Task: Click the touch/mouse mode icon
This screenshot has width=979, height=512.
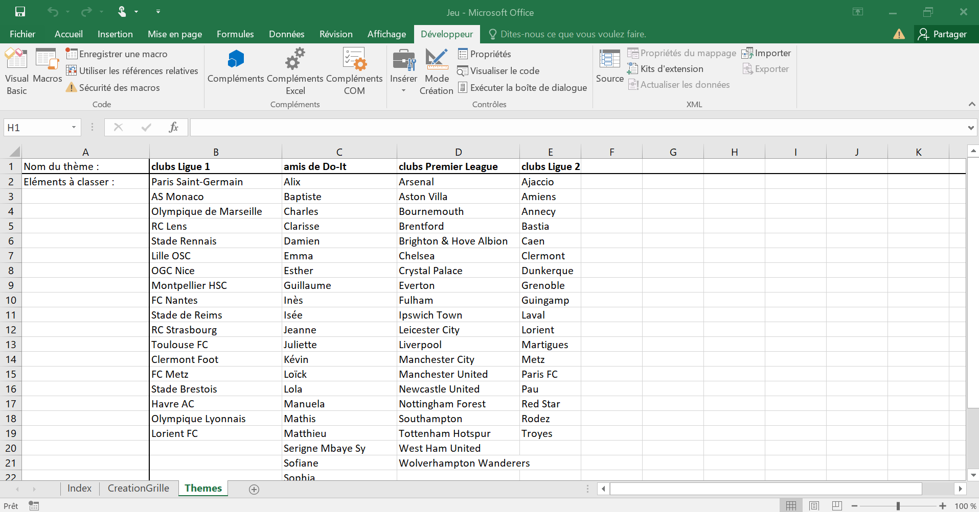Action: 122,12
